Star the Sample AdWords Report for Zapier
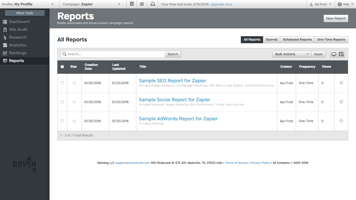 click(x=74, y=121)
